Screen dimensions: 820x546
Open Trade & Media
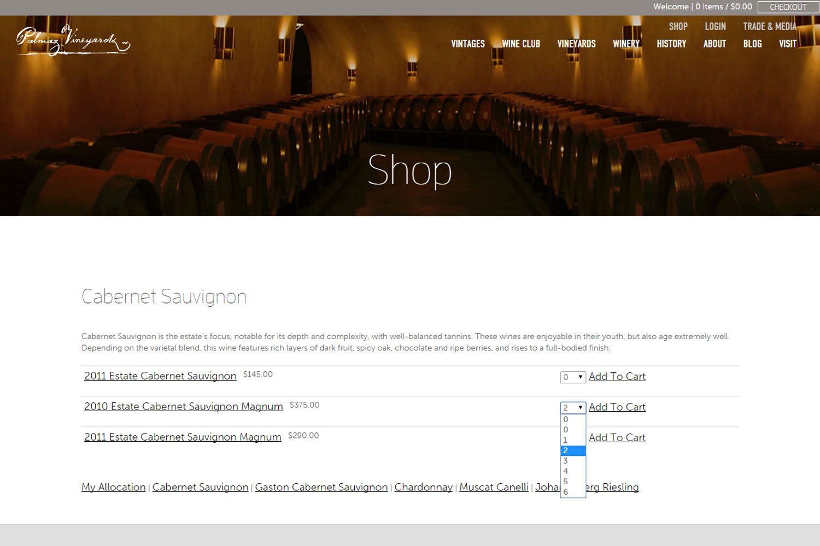770,26
